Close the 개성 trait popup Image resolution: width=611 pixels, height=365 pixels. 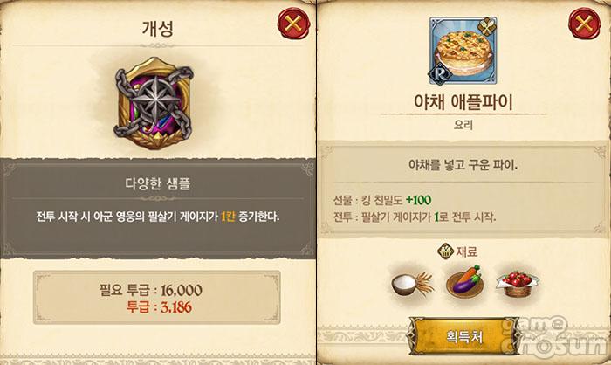pyautogui.click(x=293, y=24)
